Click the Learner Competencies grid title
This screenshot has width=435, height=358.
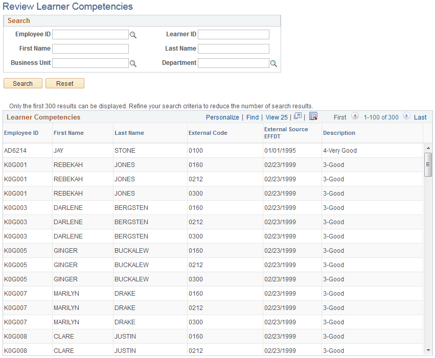pyautogui.click(x=43, y=117)
